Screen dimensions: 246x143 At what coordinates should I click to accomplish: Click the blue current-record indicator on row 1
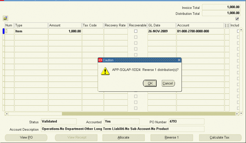3,31
